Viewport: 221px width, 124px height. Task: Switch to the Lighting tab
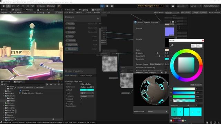pyautogui.click(x=84, y=10)
